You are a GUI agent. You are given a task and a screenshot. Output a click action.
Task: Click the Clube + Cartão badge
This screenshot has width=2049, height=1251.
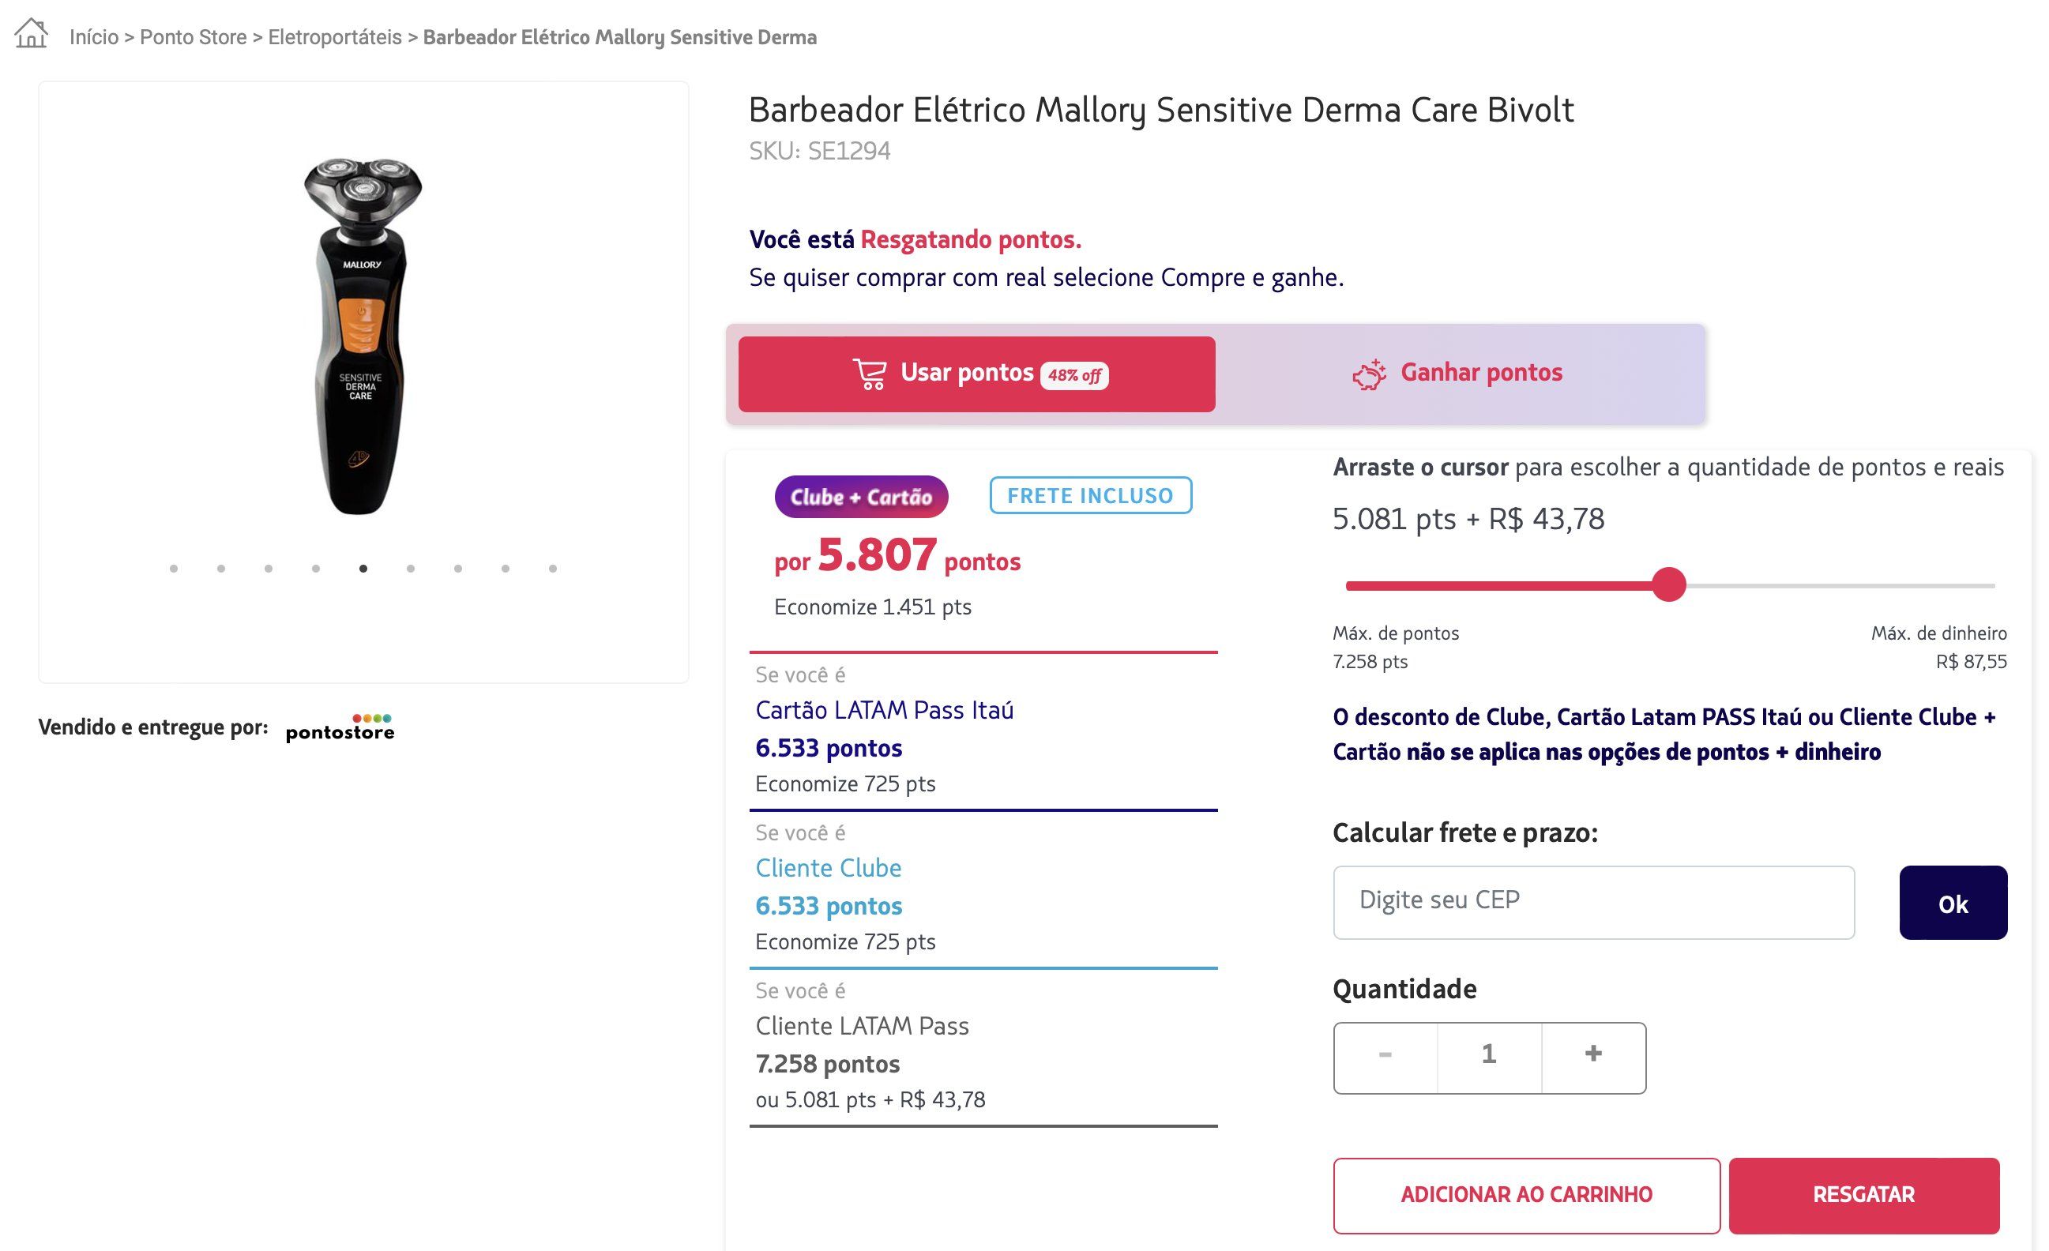coord(862,496)
